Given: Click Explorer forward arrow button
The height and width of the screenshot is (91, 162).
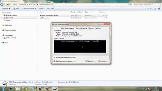Looking at the screenshot, I should [x=5, y=5].
